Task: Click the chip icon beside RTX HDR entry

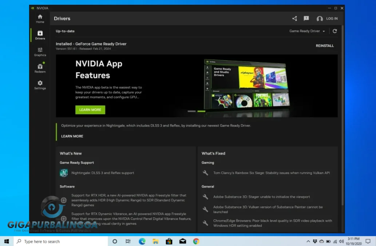Action: tap(64, 200)
